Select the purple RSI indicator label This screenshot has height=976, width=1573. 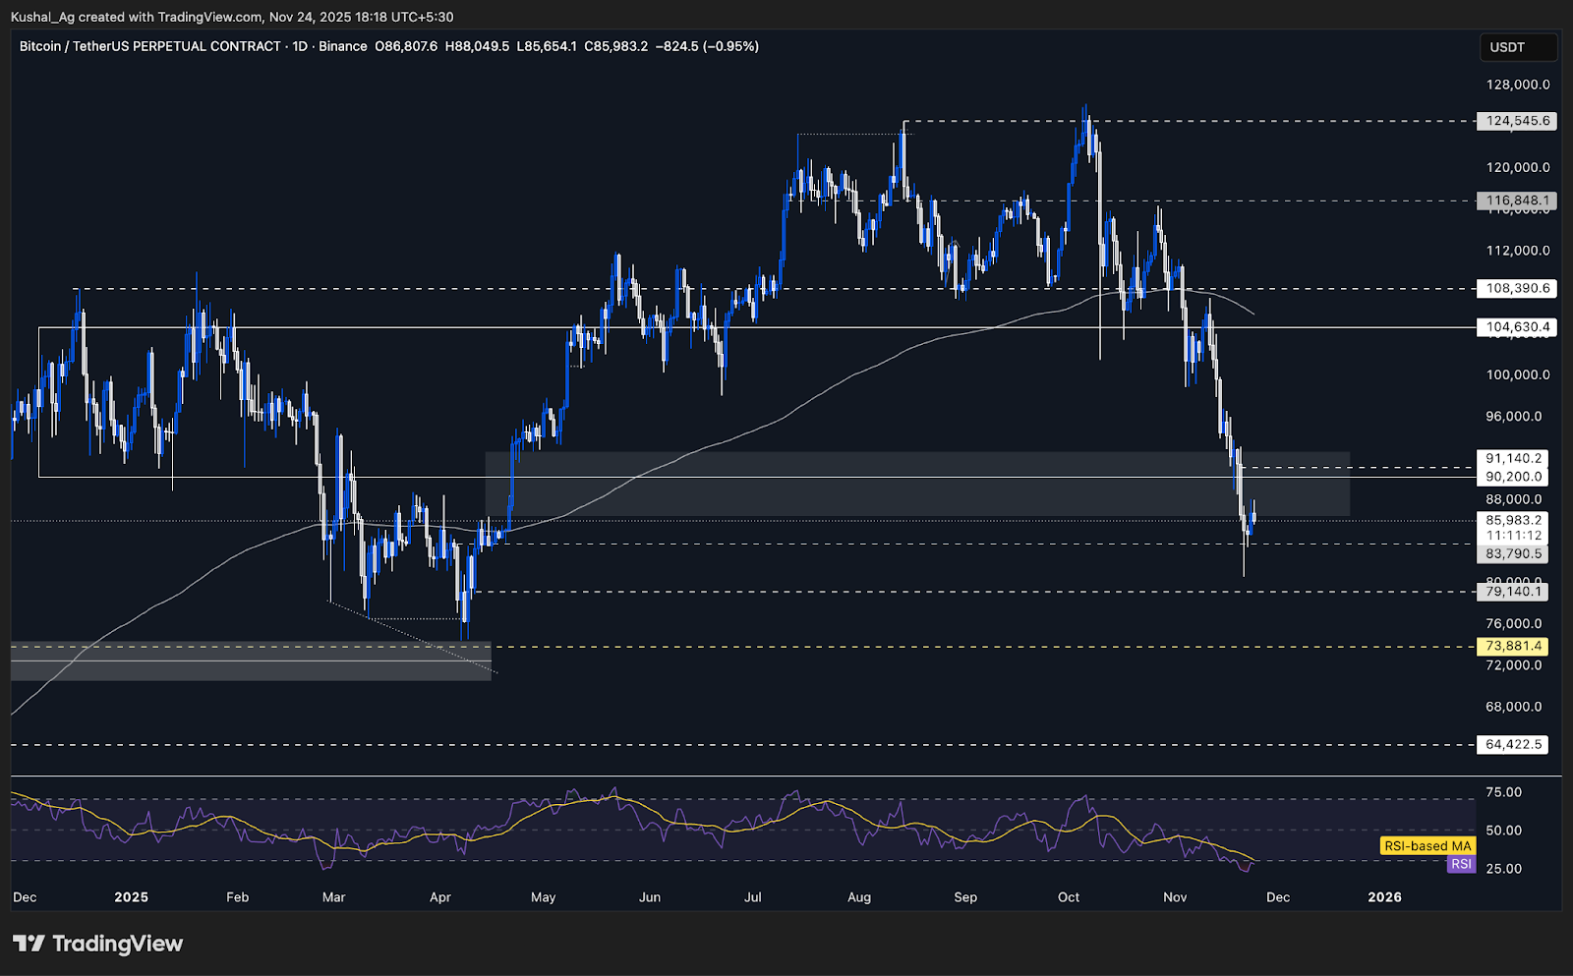click(1461, 864)
